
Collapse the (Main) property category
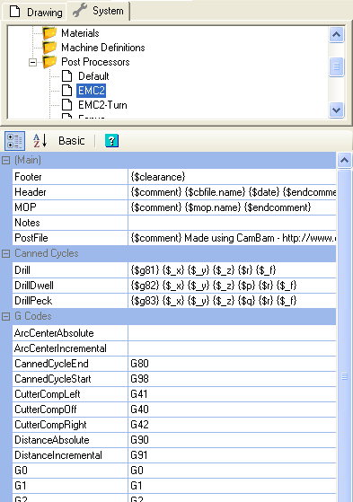pyautogui.click(x=5, y=160)
